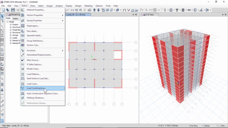The width and height of the screenshot is (228, 128).
Task: Select Auto Construction Sequence Case entry
Action: (x=42, y=94)
